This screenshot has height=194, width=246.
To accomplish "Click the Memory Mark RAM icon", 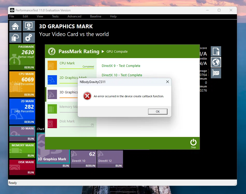I will [x=52, y=109].
